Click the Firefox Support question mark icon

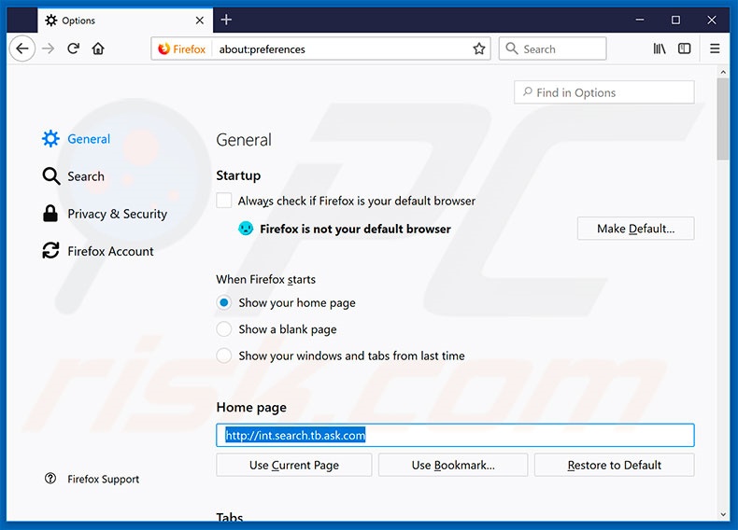click(50, 479)
